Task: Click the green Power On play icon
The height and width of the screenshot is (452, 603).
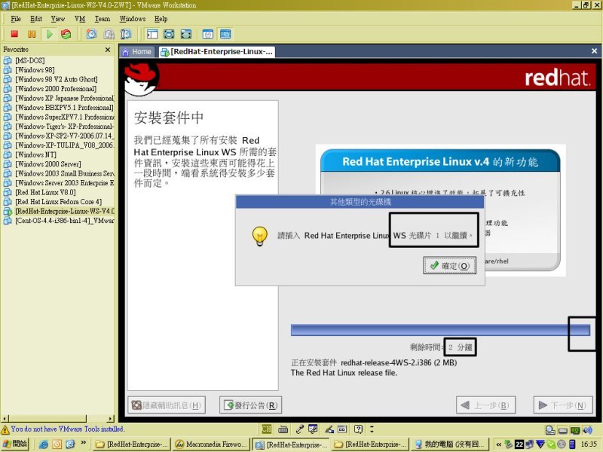Action: click(x=49, y=34)
